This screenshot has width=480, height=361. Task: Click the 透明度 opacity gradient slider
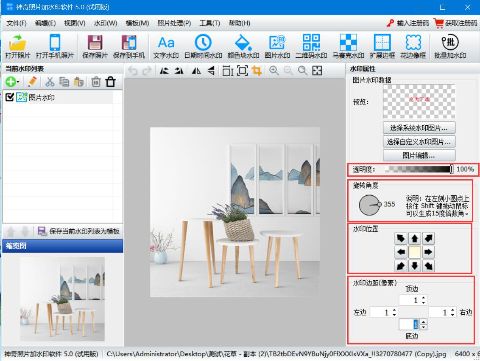point(418,169)
